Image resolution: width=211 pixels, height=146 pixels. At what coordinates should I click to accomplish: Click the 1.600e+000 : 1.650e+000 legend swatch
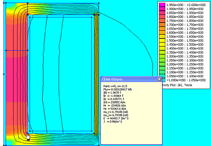click(162, 33)
